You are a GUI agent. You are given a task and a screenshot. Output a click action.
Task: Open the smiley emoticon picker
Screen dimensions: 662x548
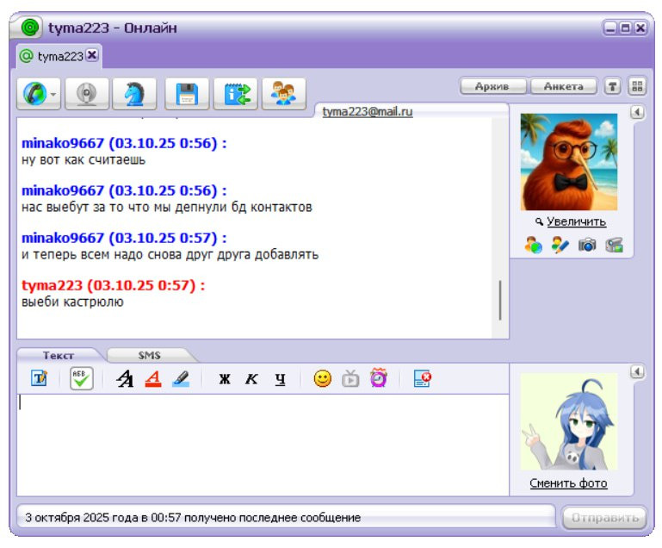pyautogui.click(x=323, y=378)
